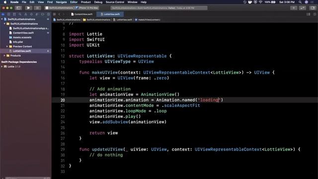
Task: Open SwiftUILottieAnimationsApp.swift in navigator
Action: [29, 28]
